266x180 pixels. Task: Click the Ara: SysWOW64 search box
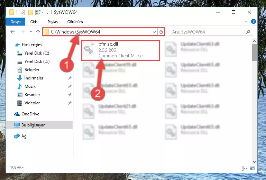click(x=211, y=32)
